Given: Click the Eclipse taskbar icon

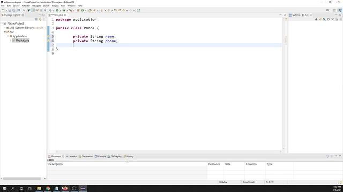Looking at the screenshot, I should pos(83,188).
